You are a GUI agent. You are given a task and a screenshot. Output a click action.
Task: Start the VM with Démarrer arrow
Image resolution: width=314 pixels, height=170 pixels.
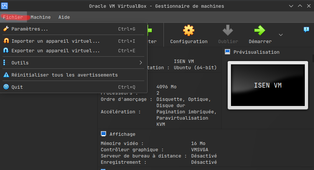pyautogui.click(x=260, y=34)
